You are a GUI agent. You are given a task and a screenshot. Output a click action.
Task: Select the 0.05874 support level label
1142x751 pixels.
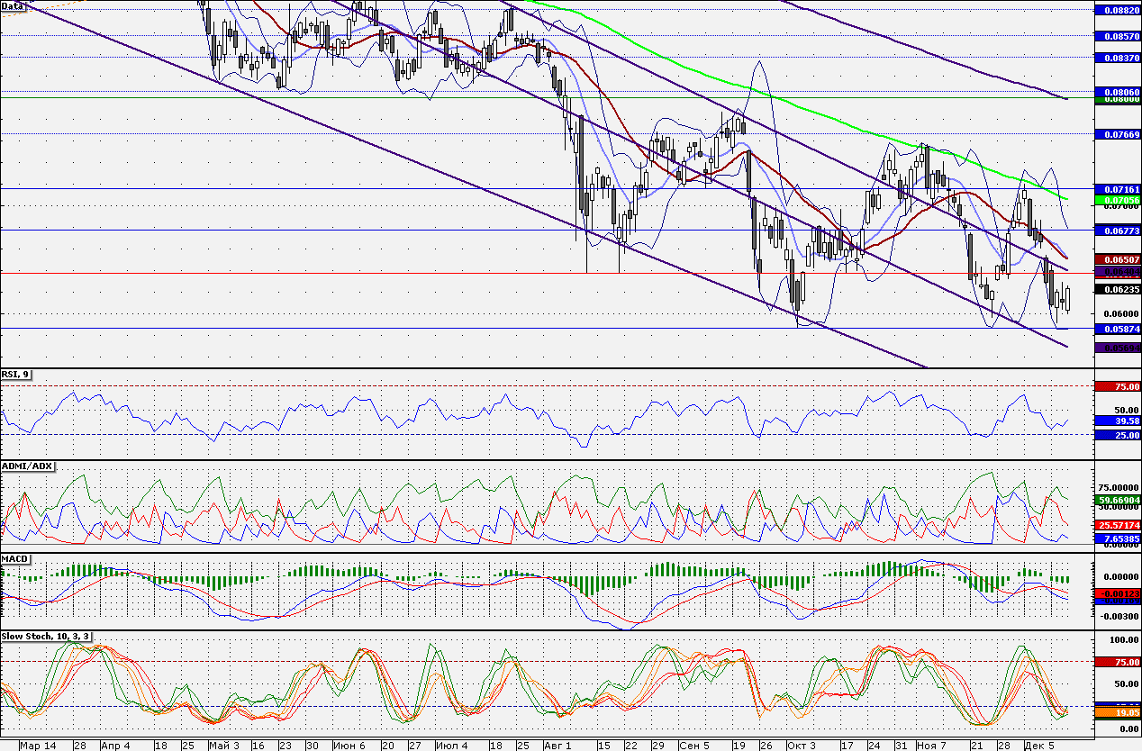point(1117,329)
